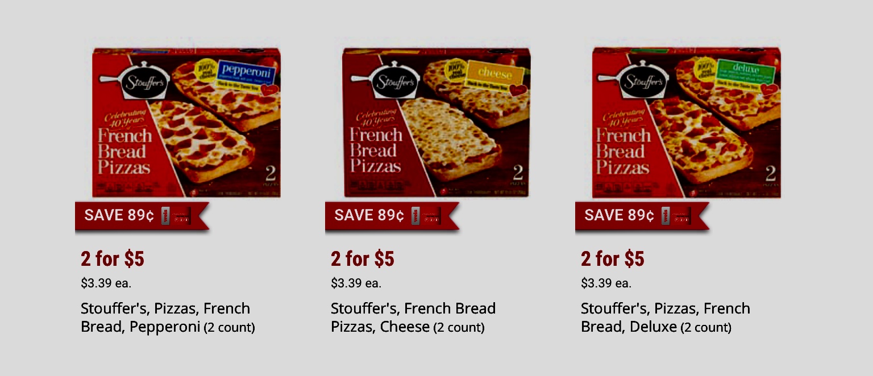Click the $3.39 ea. text under Cheese

(356, 283)
